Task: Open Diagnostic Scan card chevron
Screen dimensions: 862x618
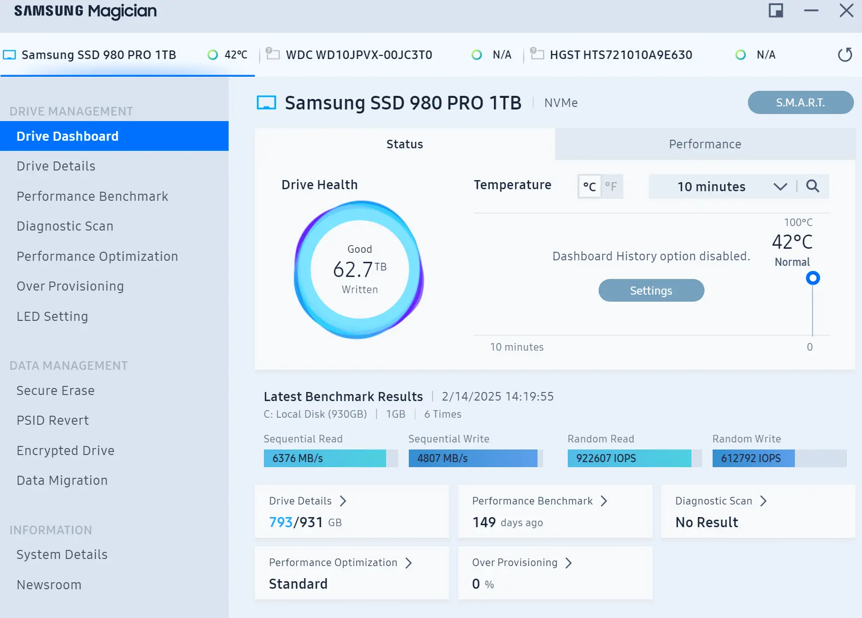Action: click(764, 501)
